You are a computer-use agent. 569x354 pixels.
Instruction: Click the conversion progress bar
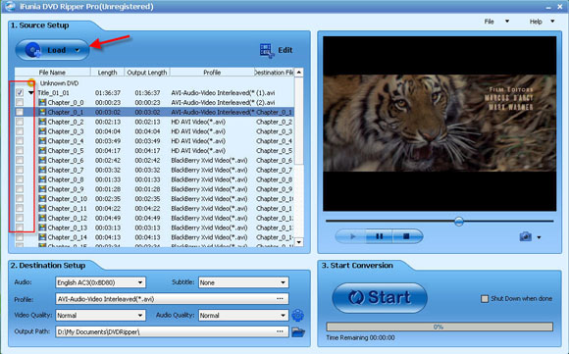coord(440,327)
